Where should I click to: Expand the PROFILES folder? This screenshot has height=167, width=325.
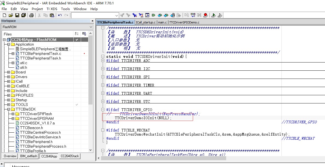(x=8, y=95)
